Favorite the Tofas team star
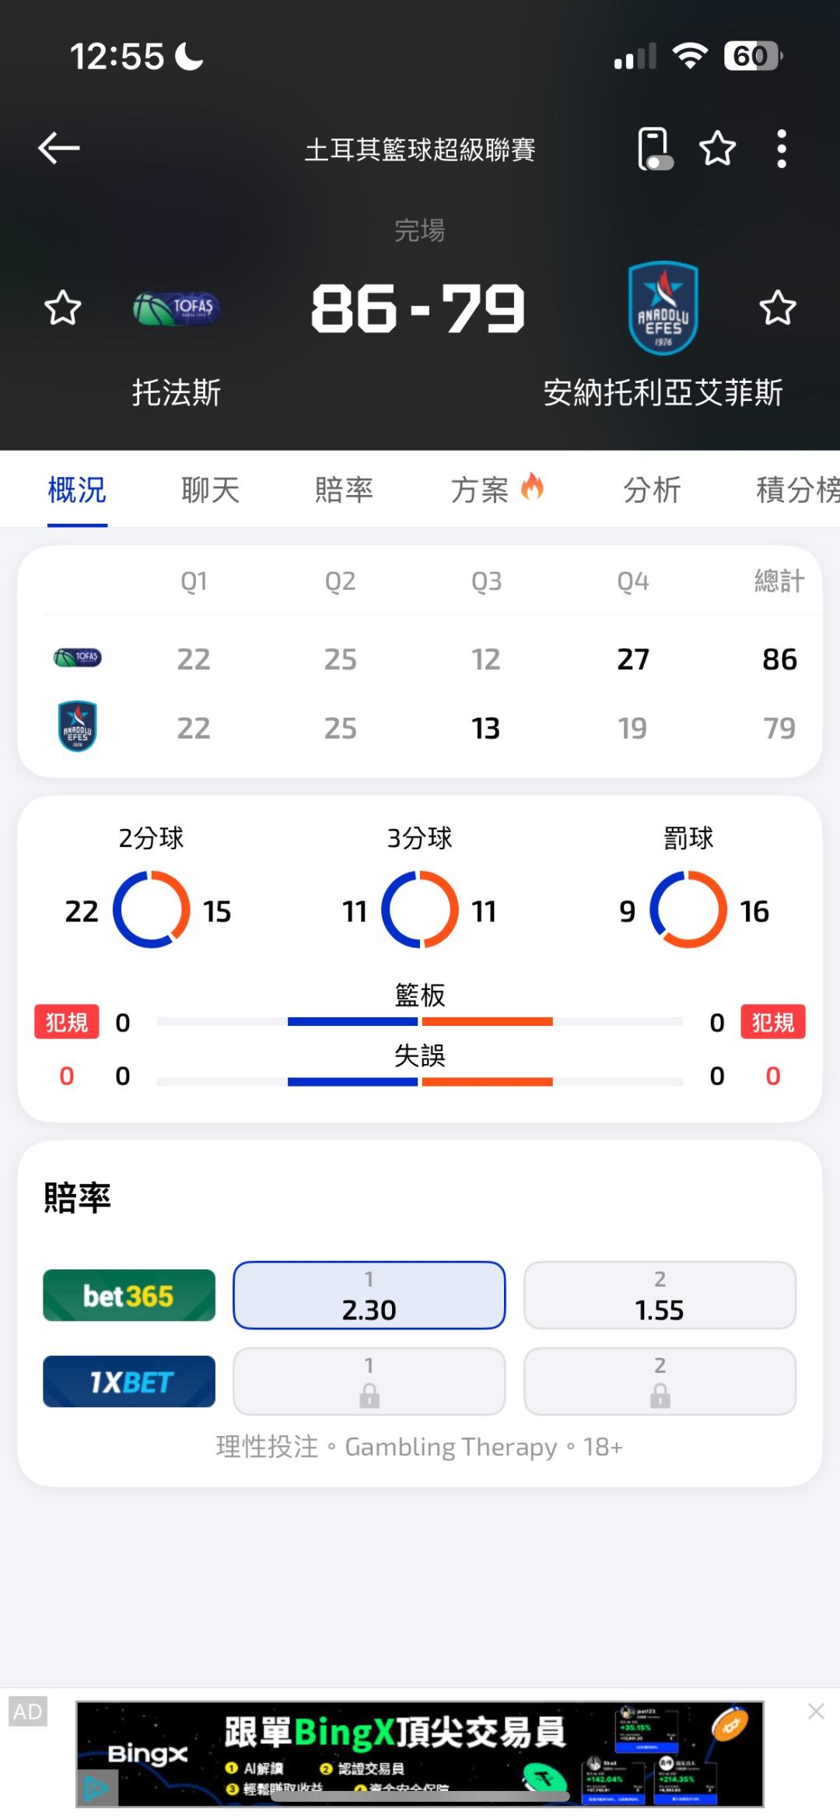Screen dimensions: 840x1819 pyautogui.click(x=62, y=308)
